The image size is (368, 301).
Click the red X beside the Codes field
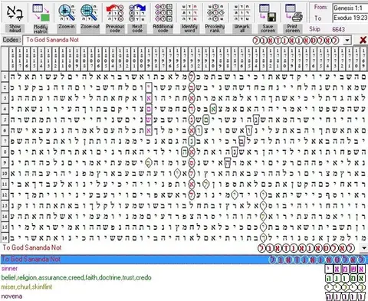pyautogui.click(x=363, y=40)
